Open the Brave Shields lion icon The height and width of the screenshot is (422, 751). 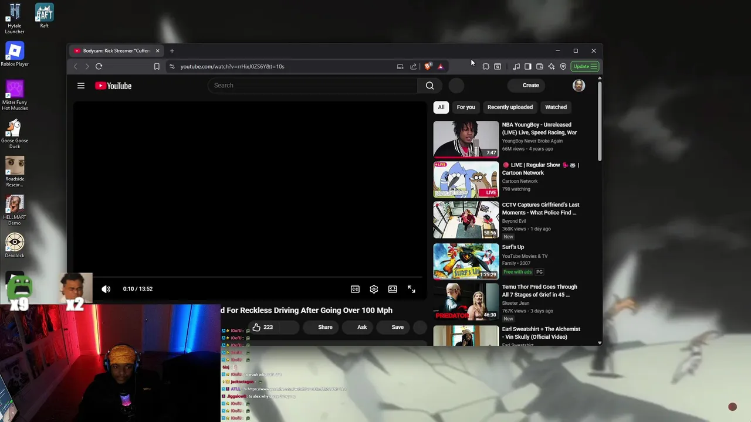pos(428,66)
